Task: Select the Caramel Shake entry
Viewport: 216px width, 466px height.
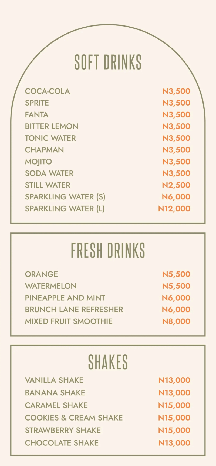Action: tap(56, 405)
